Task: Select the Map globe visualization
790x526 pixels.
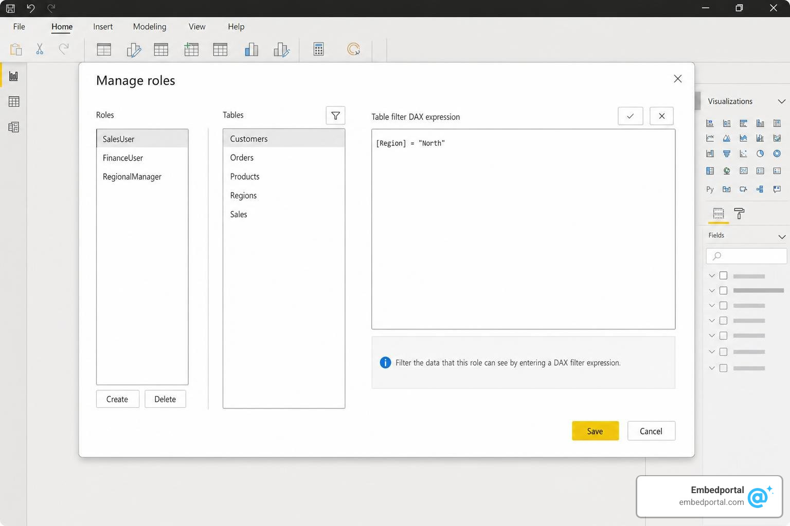Action: pos(727,171)
